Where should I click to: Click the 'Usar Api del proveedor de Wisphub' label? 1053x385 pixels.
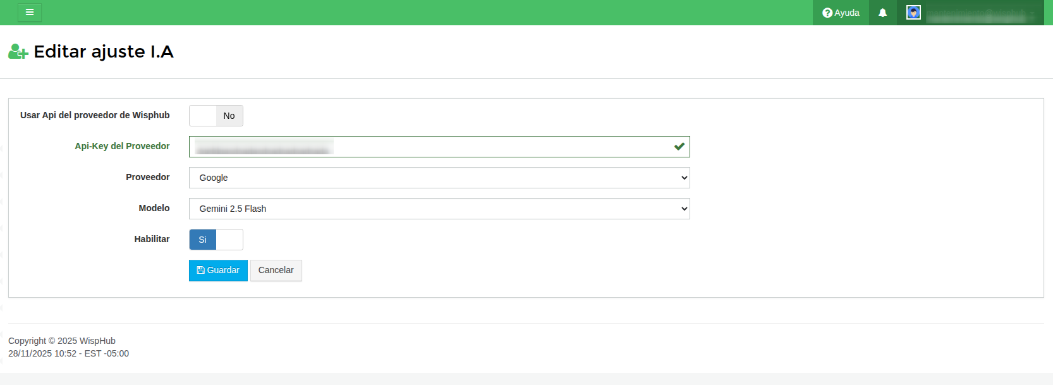(95, 115)
